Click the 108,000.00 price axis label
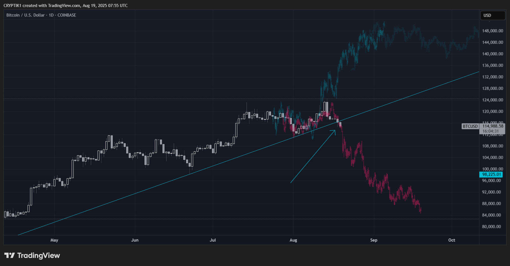510x266 pixels. (493, 146)
